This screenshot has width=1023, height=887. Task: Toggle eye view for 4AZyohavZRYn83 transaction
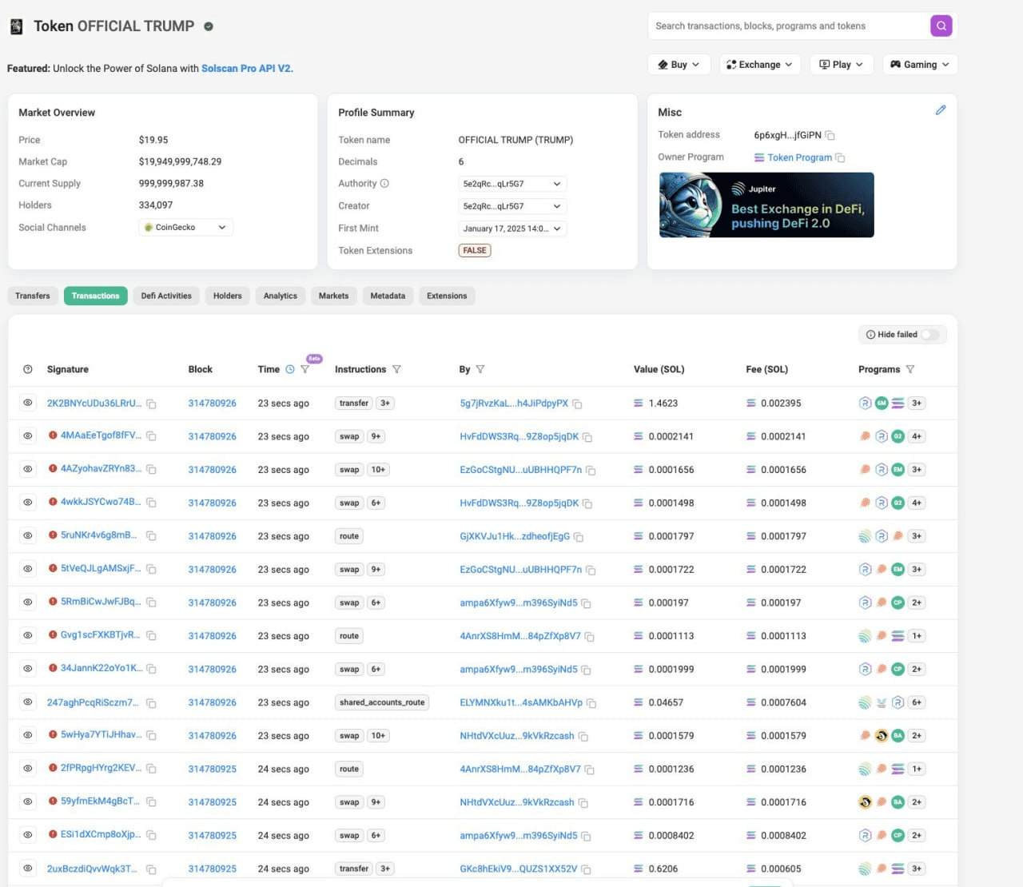click(28, 469)
